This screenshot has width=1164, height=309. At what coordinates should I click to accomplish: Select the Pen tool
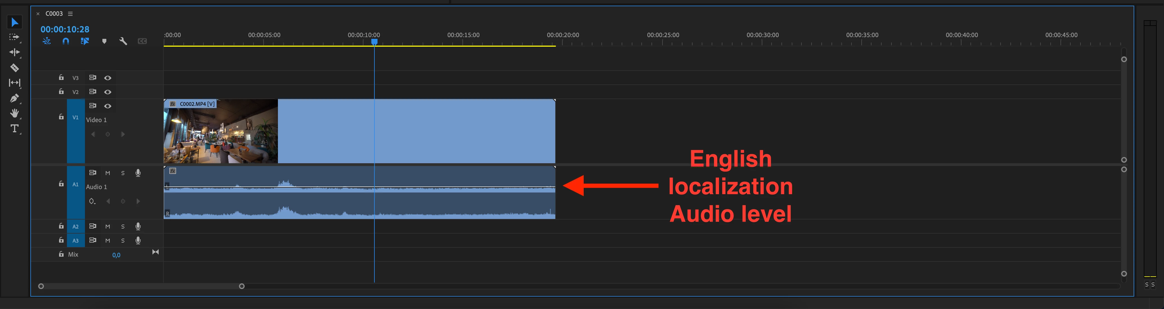pyautogui.click(x=14, y=98)
